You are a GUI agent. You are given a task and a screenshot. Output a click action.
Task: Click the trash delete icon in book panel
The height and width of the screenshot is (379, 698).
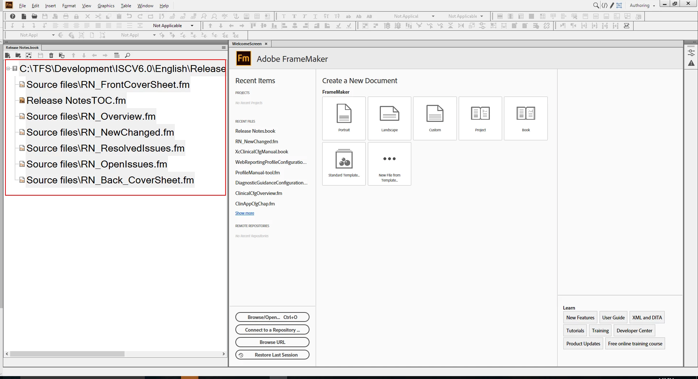point(51,55)
